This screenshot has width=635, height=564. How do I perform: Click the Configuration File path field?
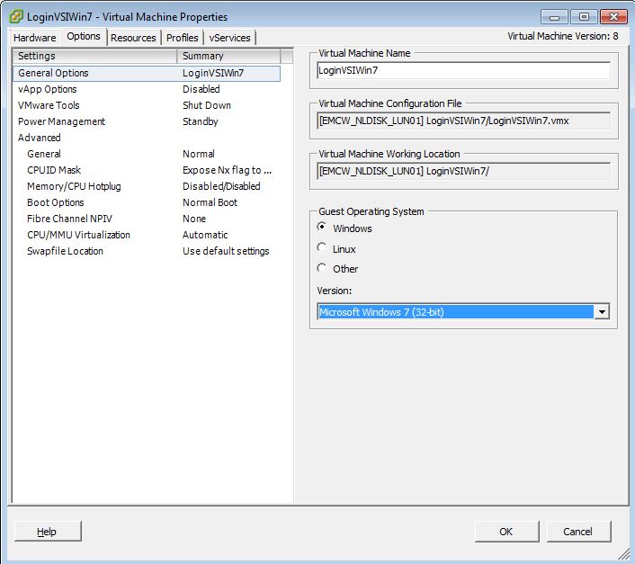point(464,121)
